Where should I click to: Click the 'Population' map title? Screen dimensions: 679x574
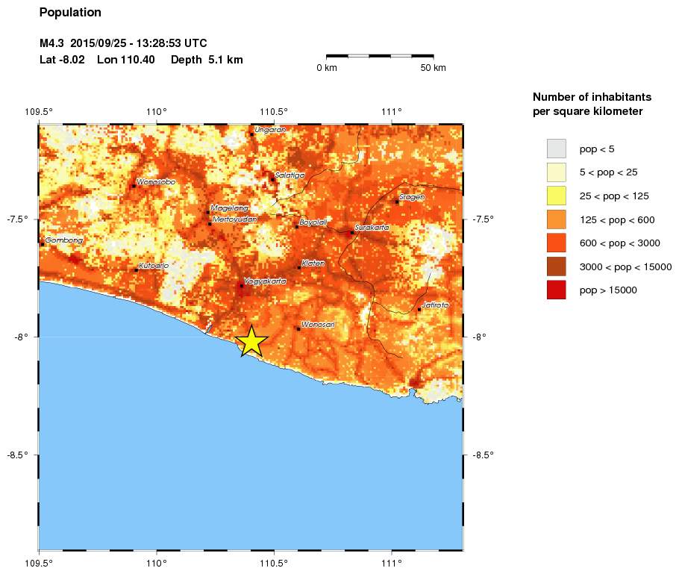point(70,13)
